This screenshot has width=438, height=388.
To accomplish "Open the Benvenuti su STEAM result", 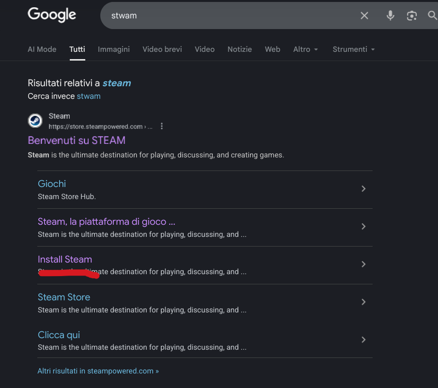I will click(77, 140).
